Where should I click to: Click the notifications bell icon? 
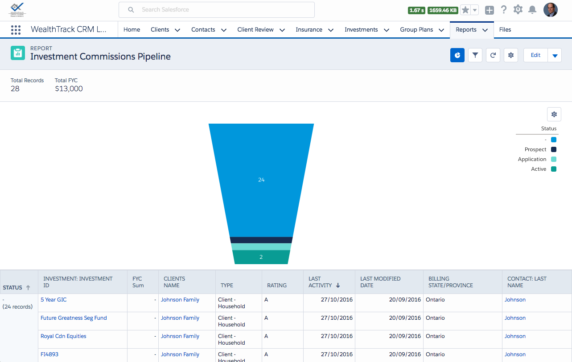532,10
